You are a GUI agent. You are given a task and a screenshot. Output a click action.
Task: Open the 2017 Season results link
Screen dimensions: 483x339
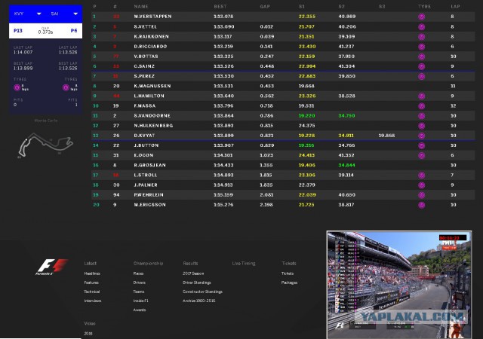[x=193, y=273]
